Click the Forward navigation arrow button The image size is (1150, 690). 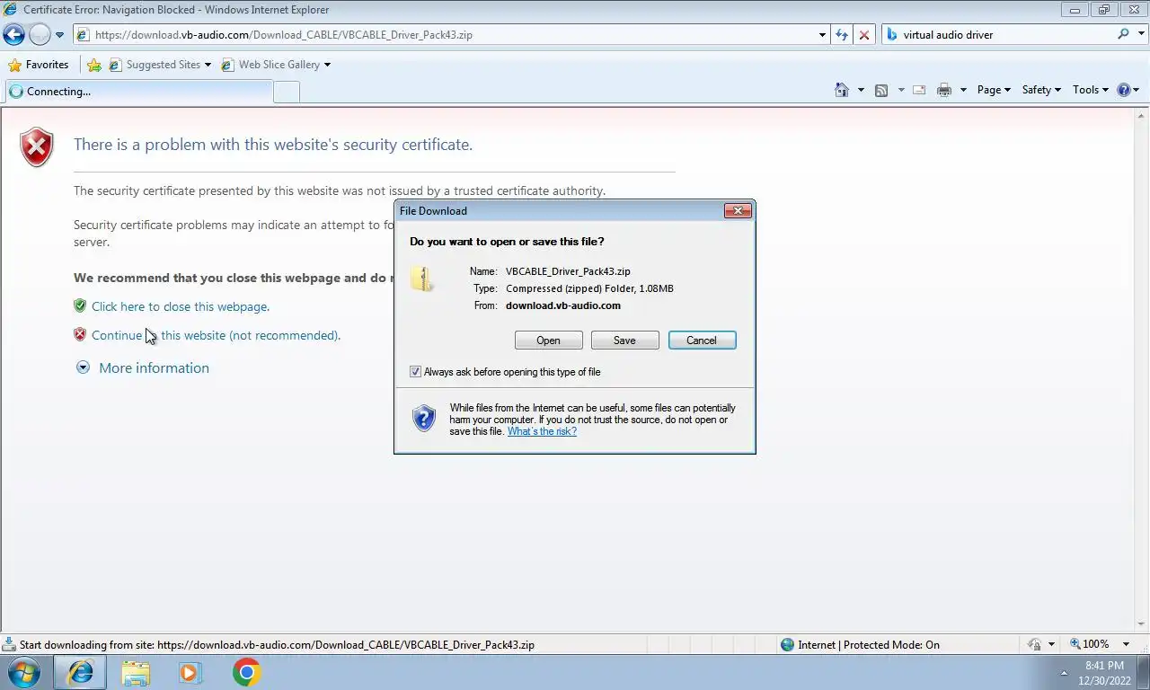[40, 35]
